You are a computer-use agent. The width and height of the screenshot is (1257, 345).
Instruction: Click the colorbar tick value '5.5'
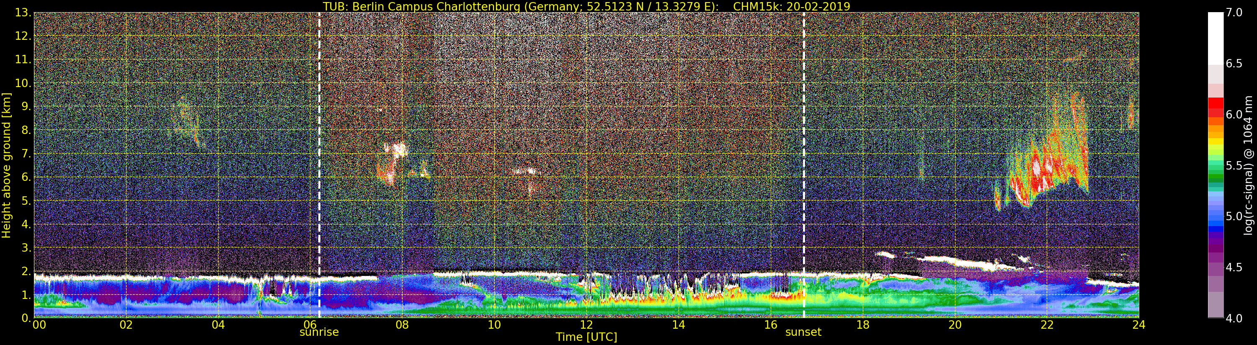[1234, 165]
